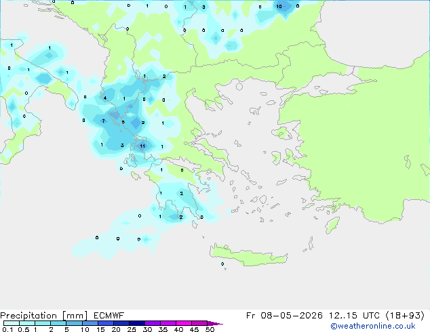Screen dimensions: 430x332
Task: Click the legend scale label 2
Action: pos(51,329)
